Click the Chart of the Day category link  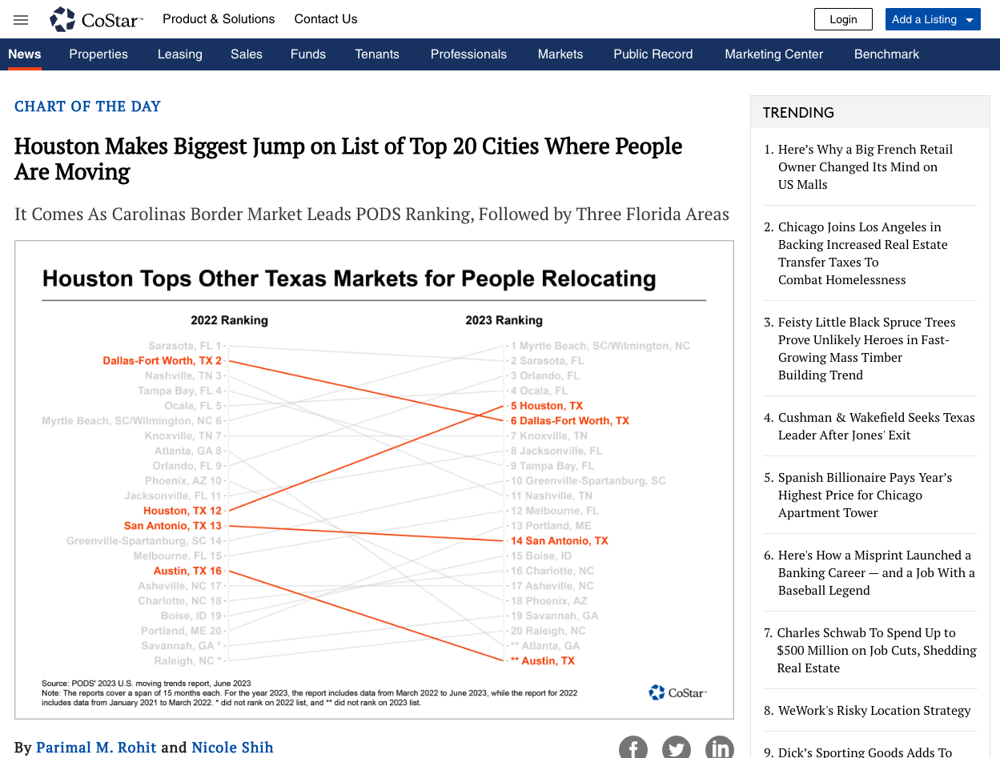click(x=87, y=106)
